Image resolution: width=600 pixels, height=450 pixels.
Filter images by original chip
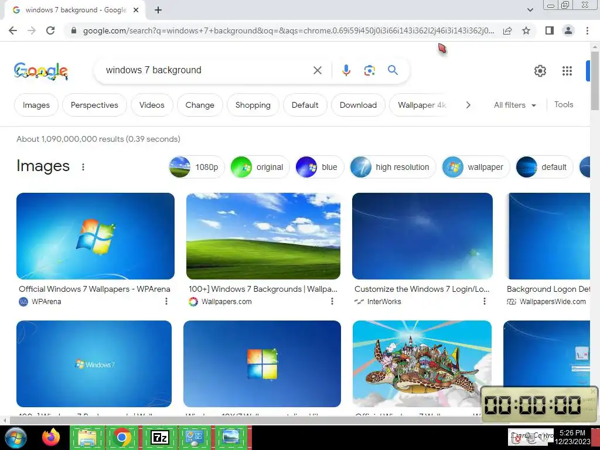(260, 167)
